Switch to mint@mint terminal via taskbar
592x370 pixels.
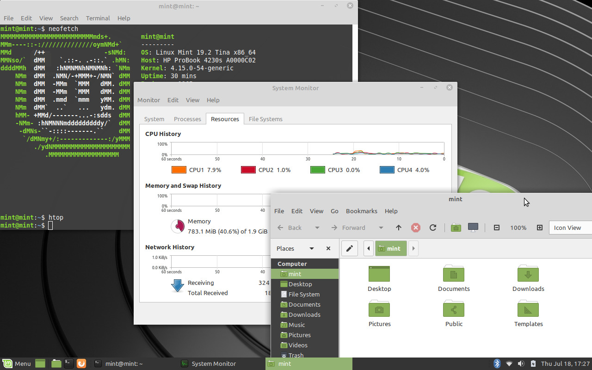click(134, 364)
